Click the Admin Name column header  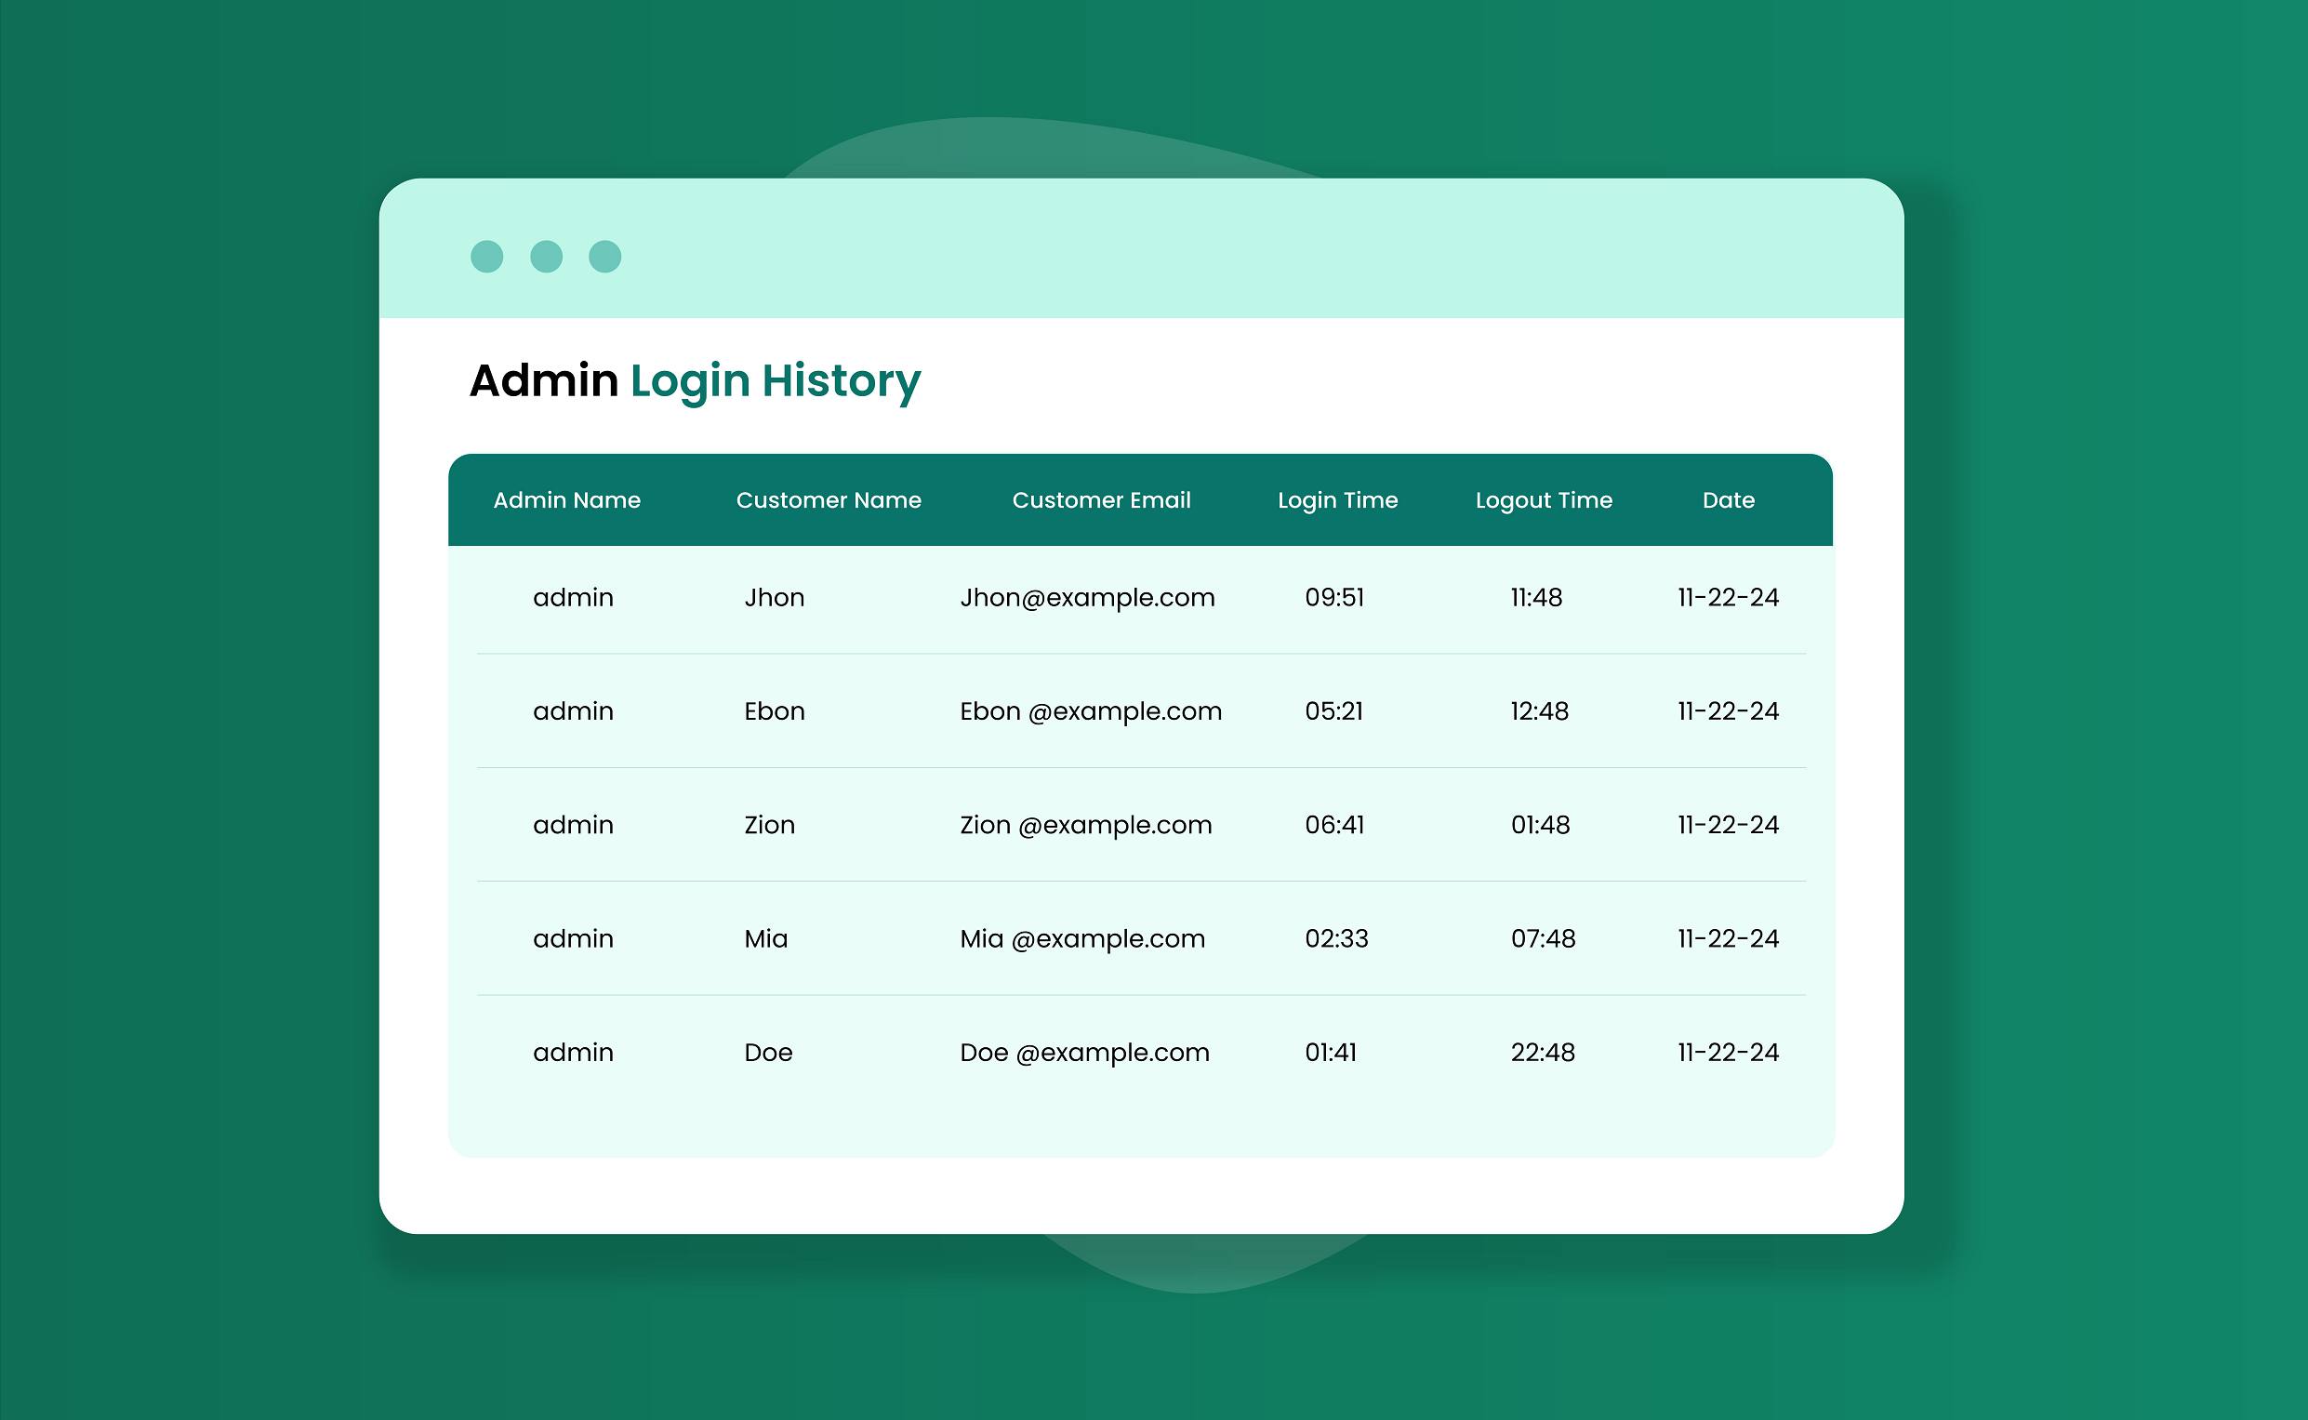566,500
